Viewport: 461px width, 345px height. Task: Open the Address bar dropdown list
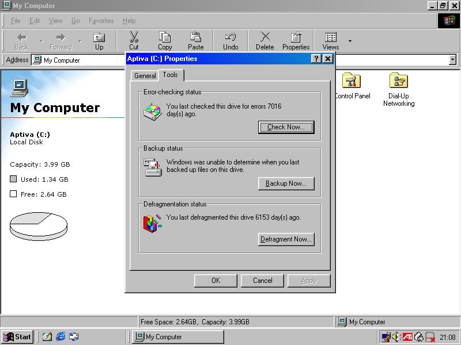(x=453, y=60)
